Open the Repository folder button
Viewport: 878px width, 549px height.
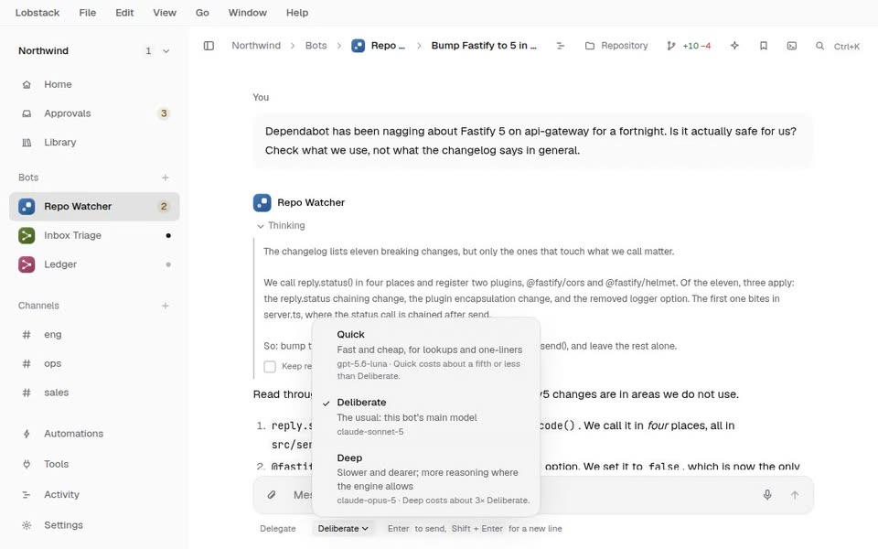coord(616,46)
